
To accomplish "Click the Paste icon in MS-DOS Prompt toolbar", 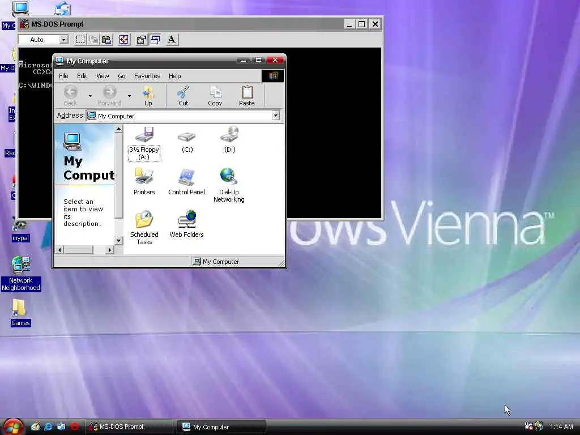I will [x=106, y=40].
